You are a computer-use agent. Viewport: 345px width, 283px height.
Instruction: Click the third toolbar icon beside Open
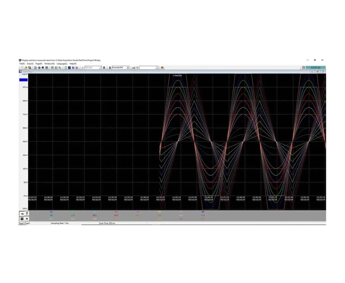tap(30, 68)
